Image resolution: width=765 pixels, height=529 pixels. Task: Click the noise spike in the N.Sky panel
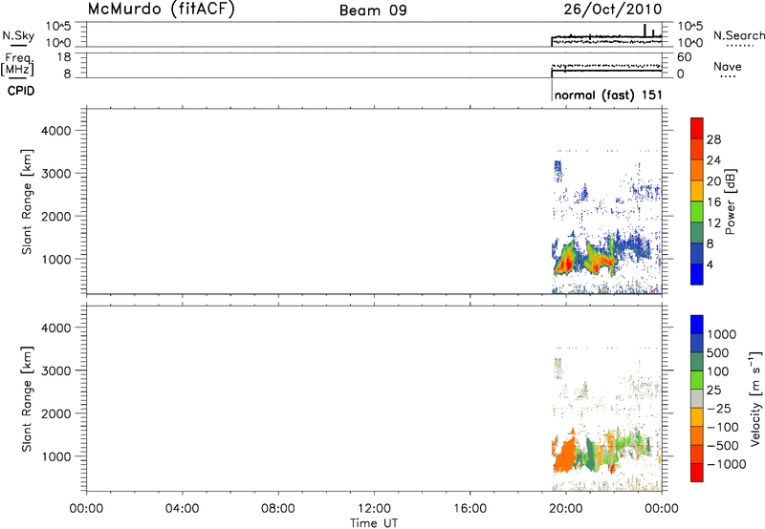click(645, 31)
